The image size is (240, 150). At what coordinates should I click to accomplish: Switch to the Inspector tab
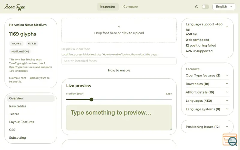click(x=108, y=7)
